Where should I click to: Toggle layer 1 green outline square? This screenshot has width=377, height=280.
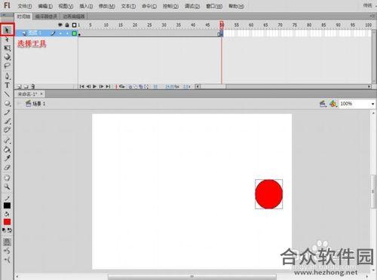tap(75, 33)
